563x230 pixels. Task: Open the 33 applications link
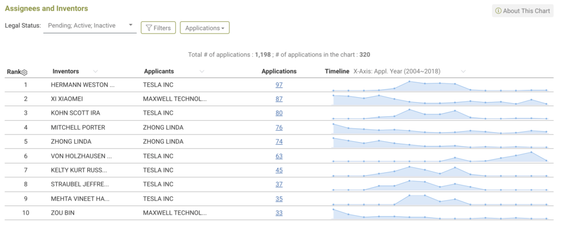(x=279, y=213)
